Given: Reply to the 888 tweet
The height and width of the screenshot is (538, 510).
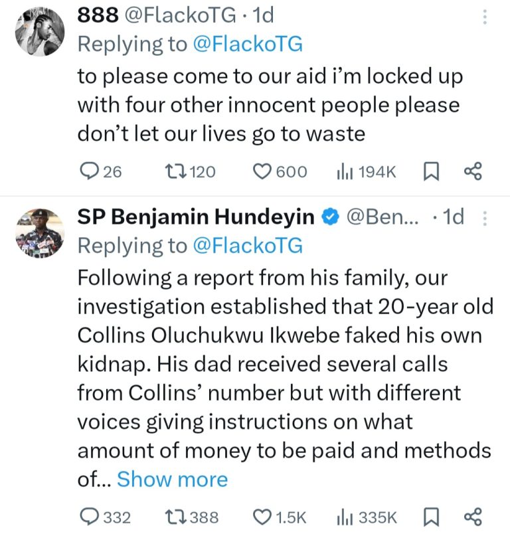Looking at the screenshot, I should click(89, 172).
